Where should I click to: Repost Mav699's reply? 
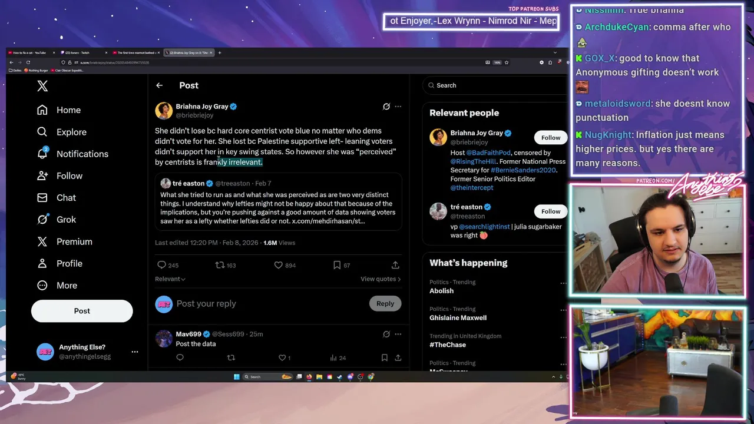(x=231, y=357)
